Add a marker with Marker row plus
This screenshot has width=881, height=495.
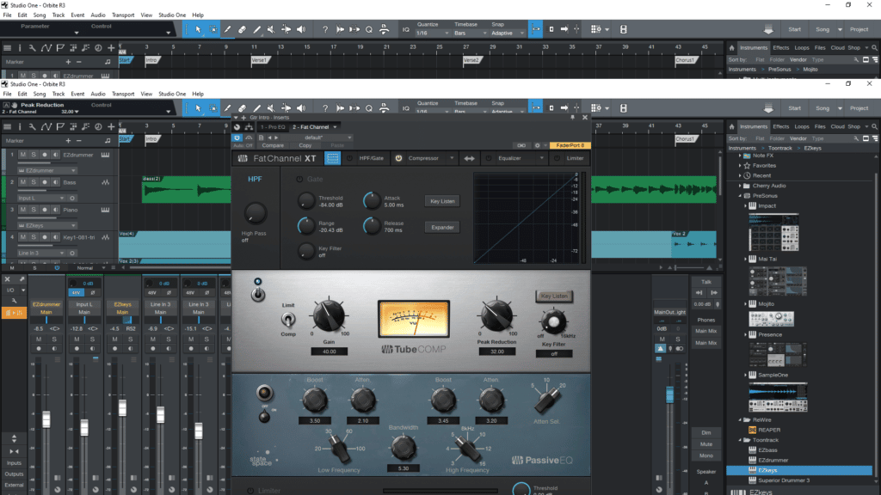click(x=68, y=141)
